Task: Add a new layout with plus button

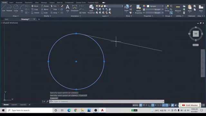Action: pyautogui.click(x=29, y=105)
